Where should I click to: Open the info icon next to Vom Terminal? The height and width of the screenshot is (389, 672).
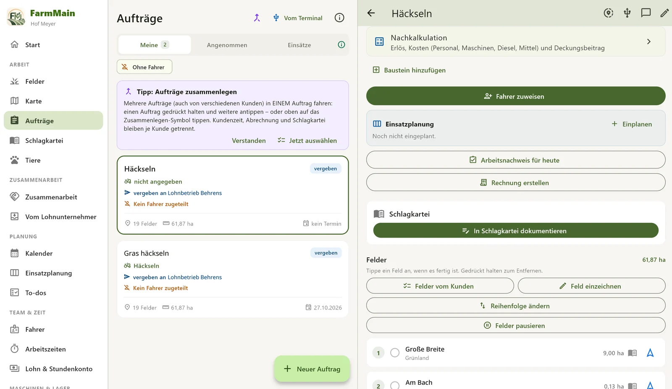339,18
